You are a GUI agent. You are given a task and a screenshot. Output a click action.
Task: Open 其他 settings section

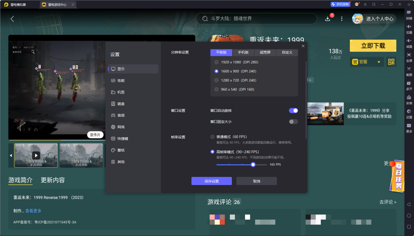[x=133, y=162]
